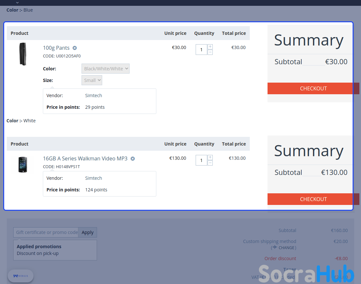Image resolution: width=361 pixels, height=284 pixels.
Task: Checkout the €130.00 subtotal cart
Action: point(313,199)
